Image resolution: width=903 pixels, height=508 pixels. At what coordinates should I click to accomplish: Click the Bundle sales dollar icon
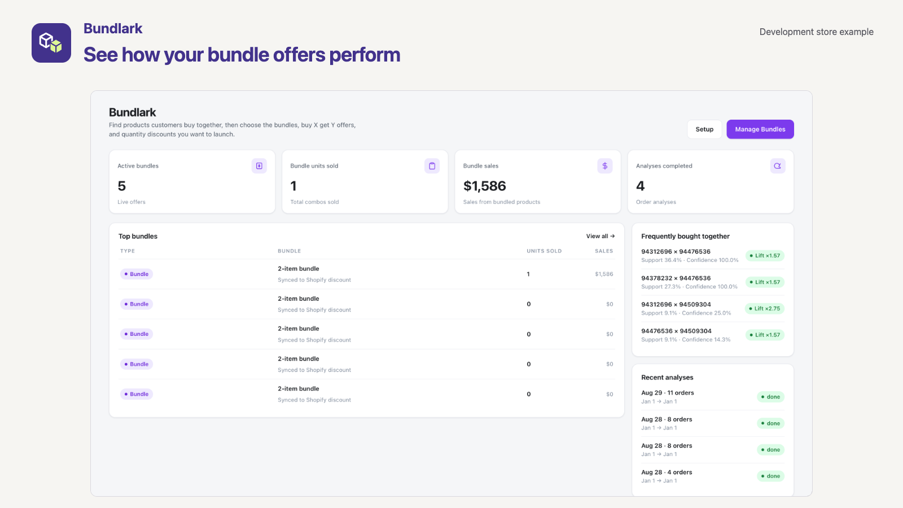(605, 166)
